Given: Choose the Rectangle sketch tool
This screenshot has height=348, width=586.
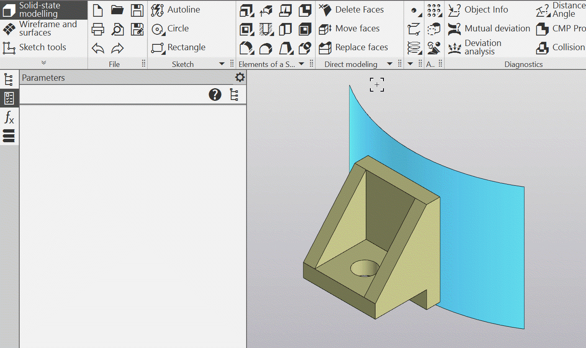Looking at the screenshot, I should [x=179, y=48].
